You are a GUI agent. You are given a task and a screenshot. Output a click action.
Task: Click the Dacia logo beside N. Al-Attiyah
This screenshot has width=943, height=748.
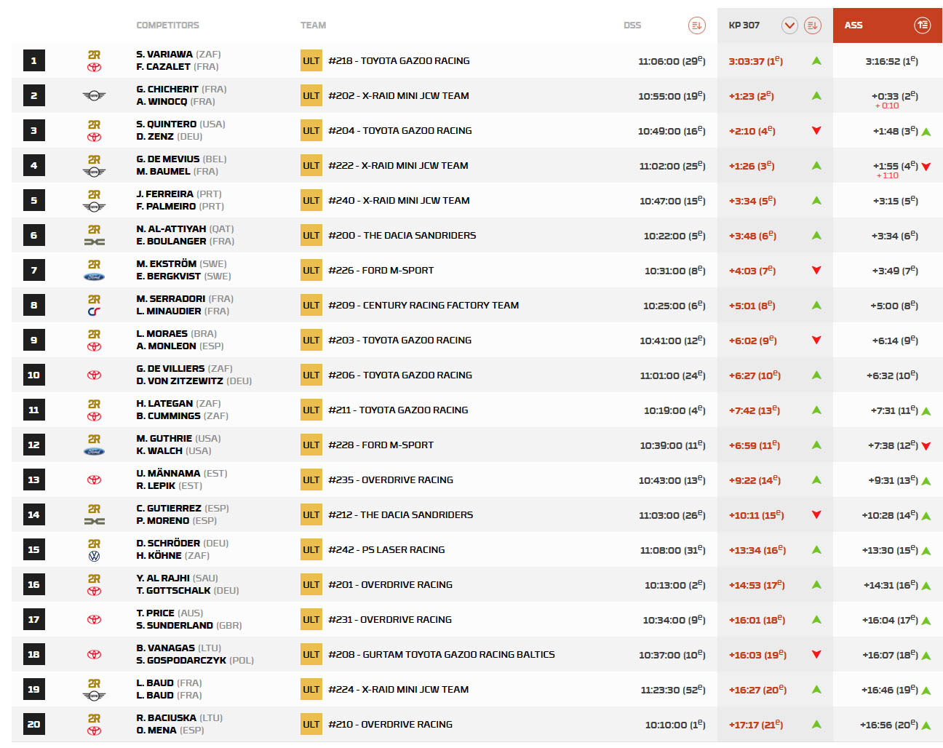(94, 242)
